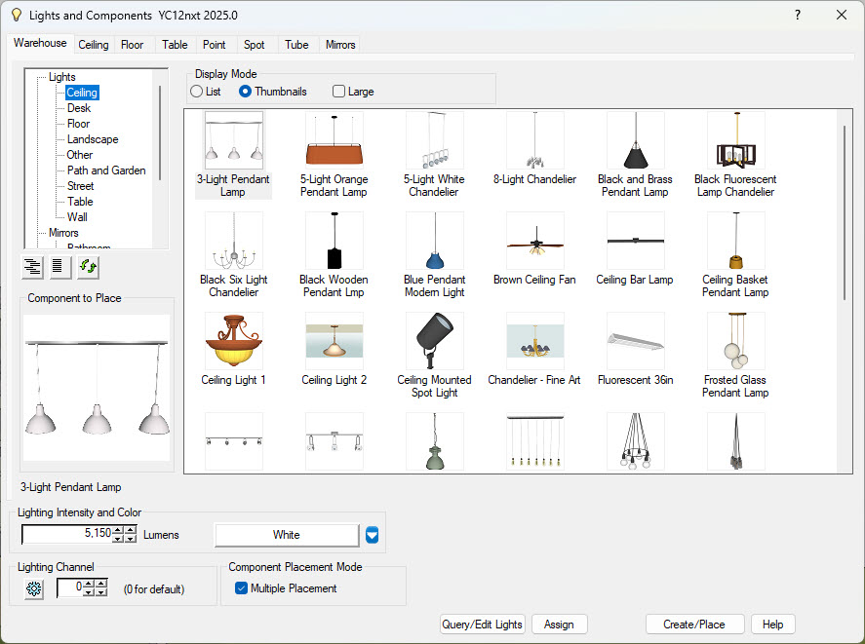Select the hierarchical tree view icon
Viewport: 865px width, 644px height.
click(x=32, y=267)
